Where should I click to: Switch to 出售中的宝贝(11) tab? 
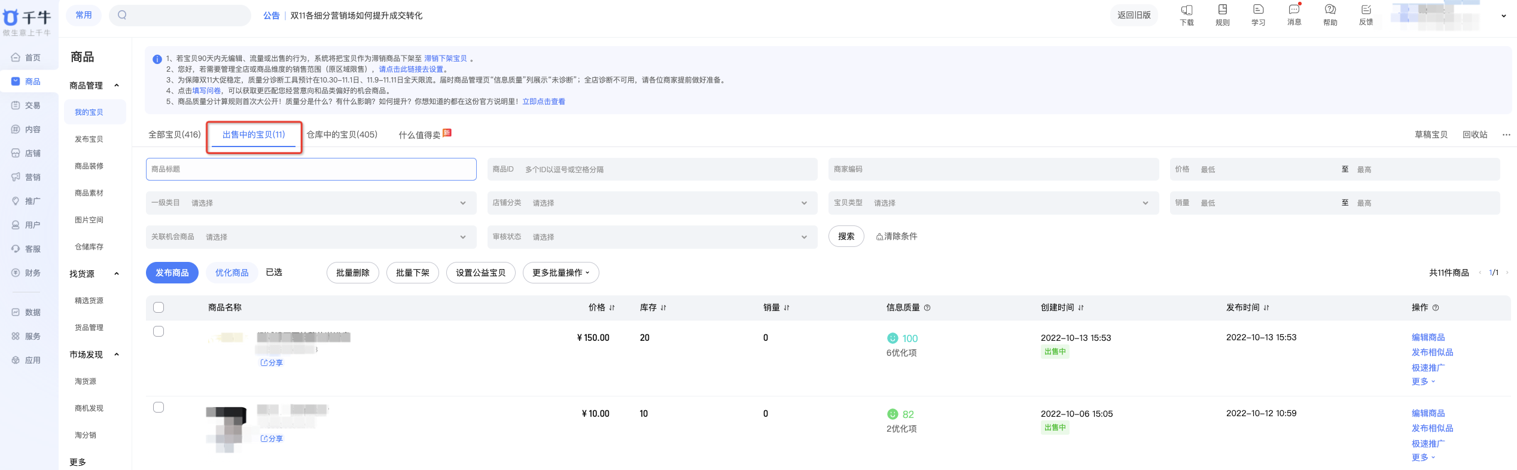(254, 135)
